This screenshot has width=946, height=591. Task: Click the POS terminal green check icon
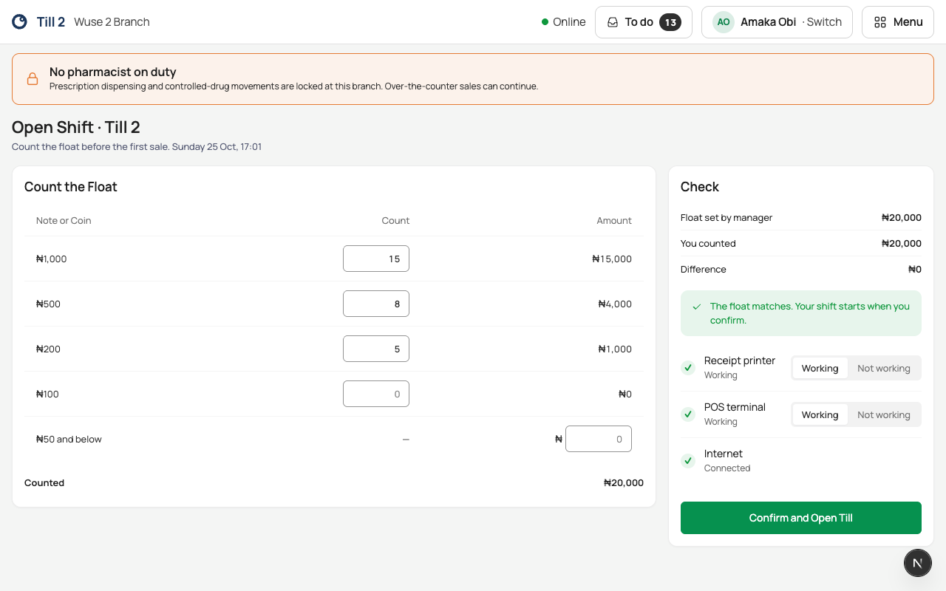(688, 414)
